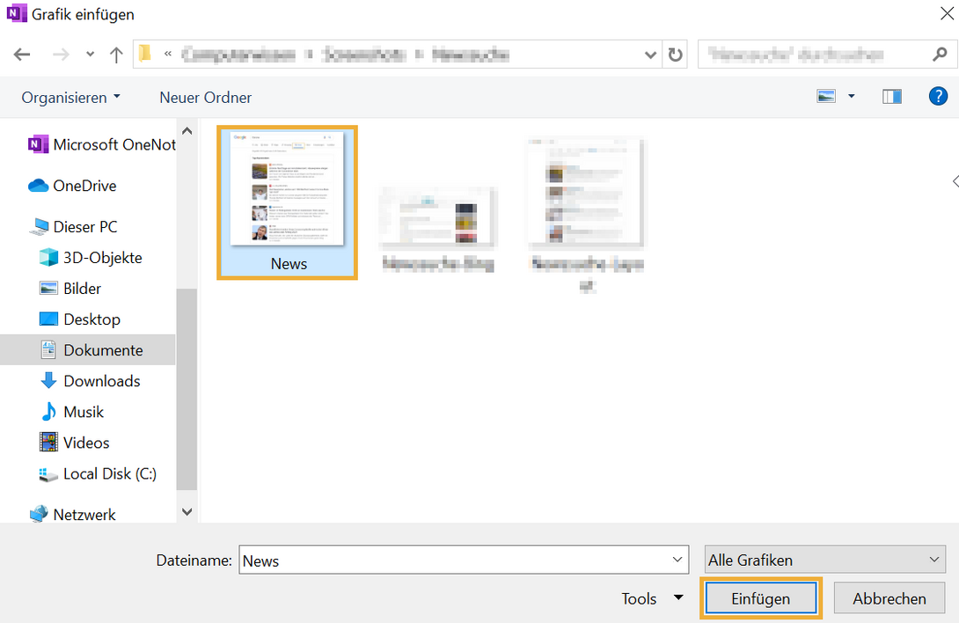This screenshot has width=959, height=623.
Task: Open the Bilder folder
Action: click(x=70, y=289)
